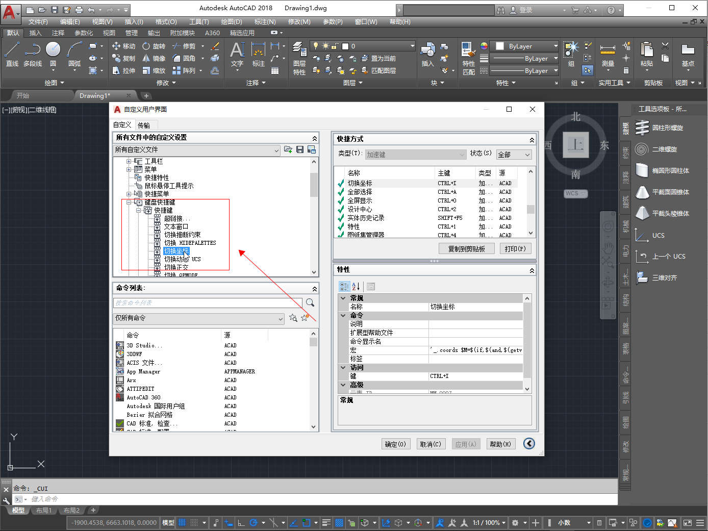Expand the 工具栏 tree node

[129, 161]
